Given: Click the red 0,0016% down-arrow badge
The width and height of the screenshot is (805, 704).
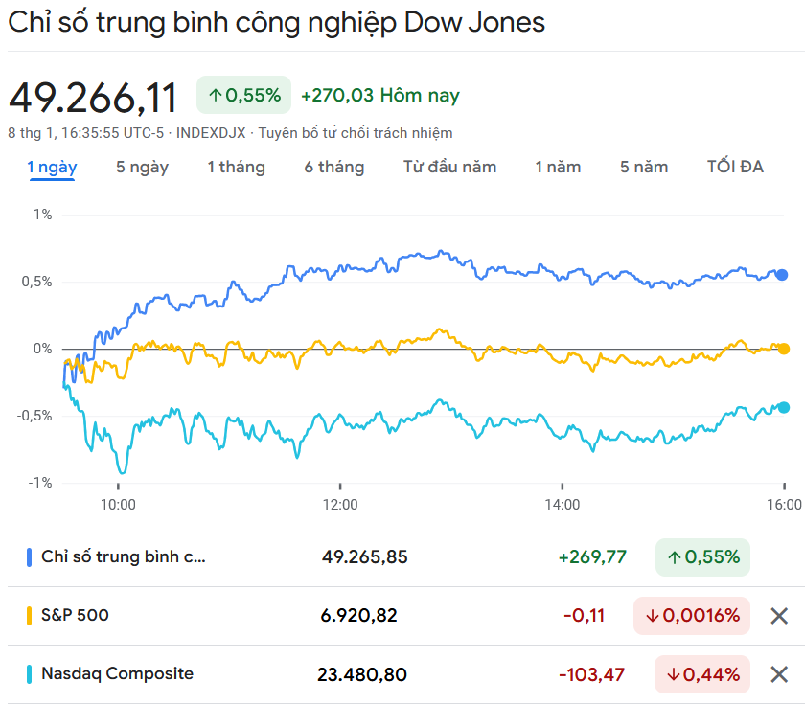Looking at the screenshot, I should pos(692,616).
